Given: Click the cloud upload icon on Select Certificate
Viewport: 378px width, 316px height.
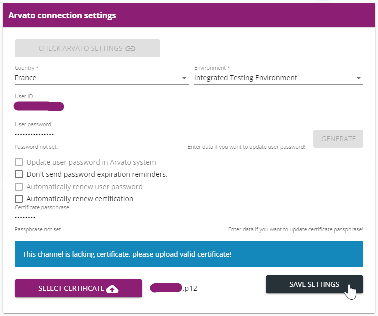Looking at the screenshot, I should (112, 289).
